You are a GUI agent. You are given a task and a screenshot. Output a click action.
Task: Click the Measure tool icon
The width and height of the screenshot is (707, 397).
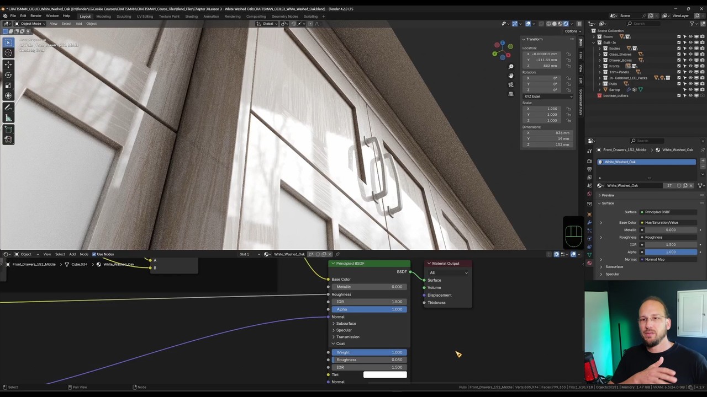pos(8,118)
